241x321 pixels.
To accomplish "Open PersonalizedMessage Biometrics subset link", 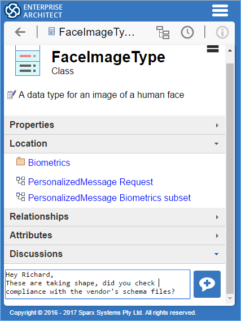I will [x=109, y=198].
